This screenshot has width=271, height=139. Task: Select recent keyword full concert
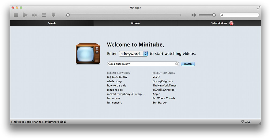(114, 103)
